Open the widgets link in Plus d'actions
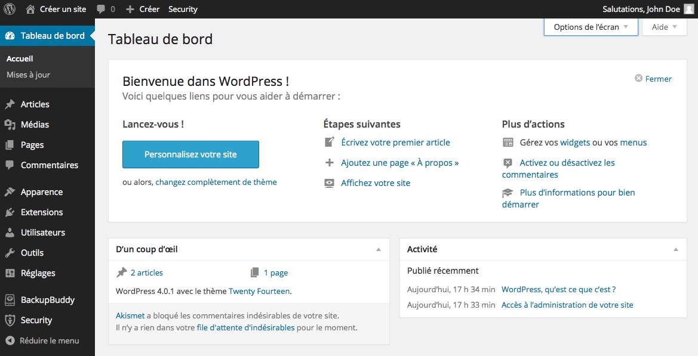698x356 pixels. pyautogui.click(x=575, y=143)
